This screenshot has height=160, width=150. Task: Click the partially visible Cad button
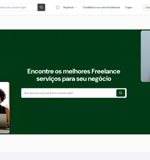146,8
